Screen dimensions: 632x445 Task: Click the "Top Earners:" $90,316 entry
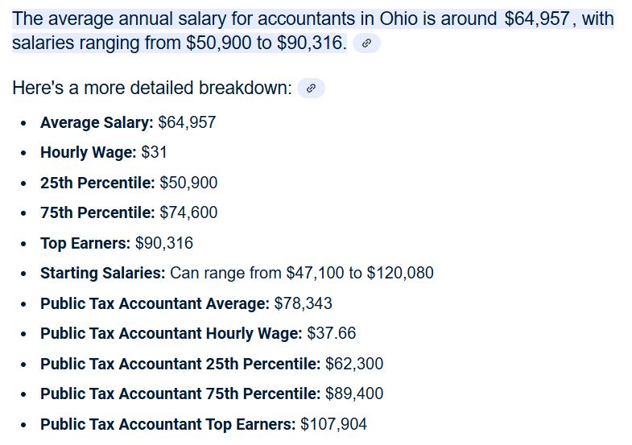pyautogui.click(x=117, y=243)
